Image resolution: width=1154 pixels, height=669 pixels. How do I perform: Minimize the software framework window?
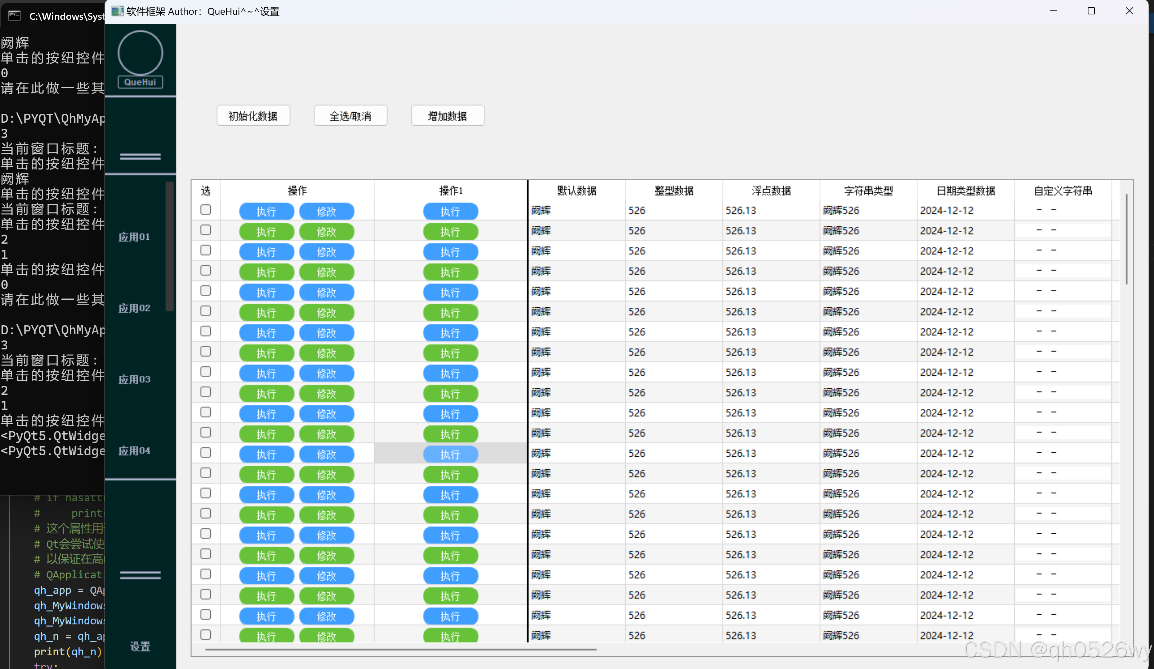click(x=1053, y=11)
